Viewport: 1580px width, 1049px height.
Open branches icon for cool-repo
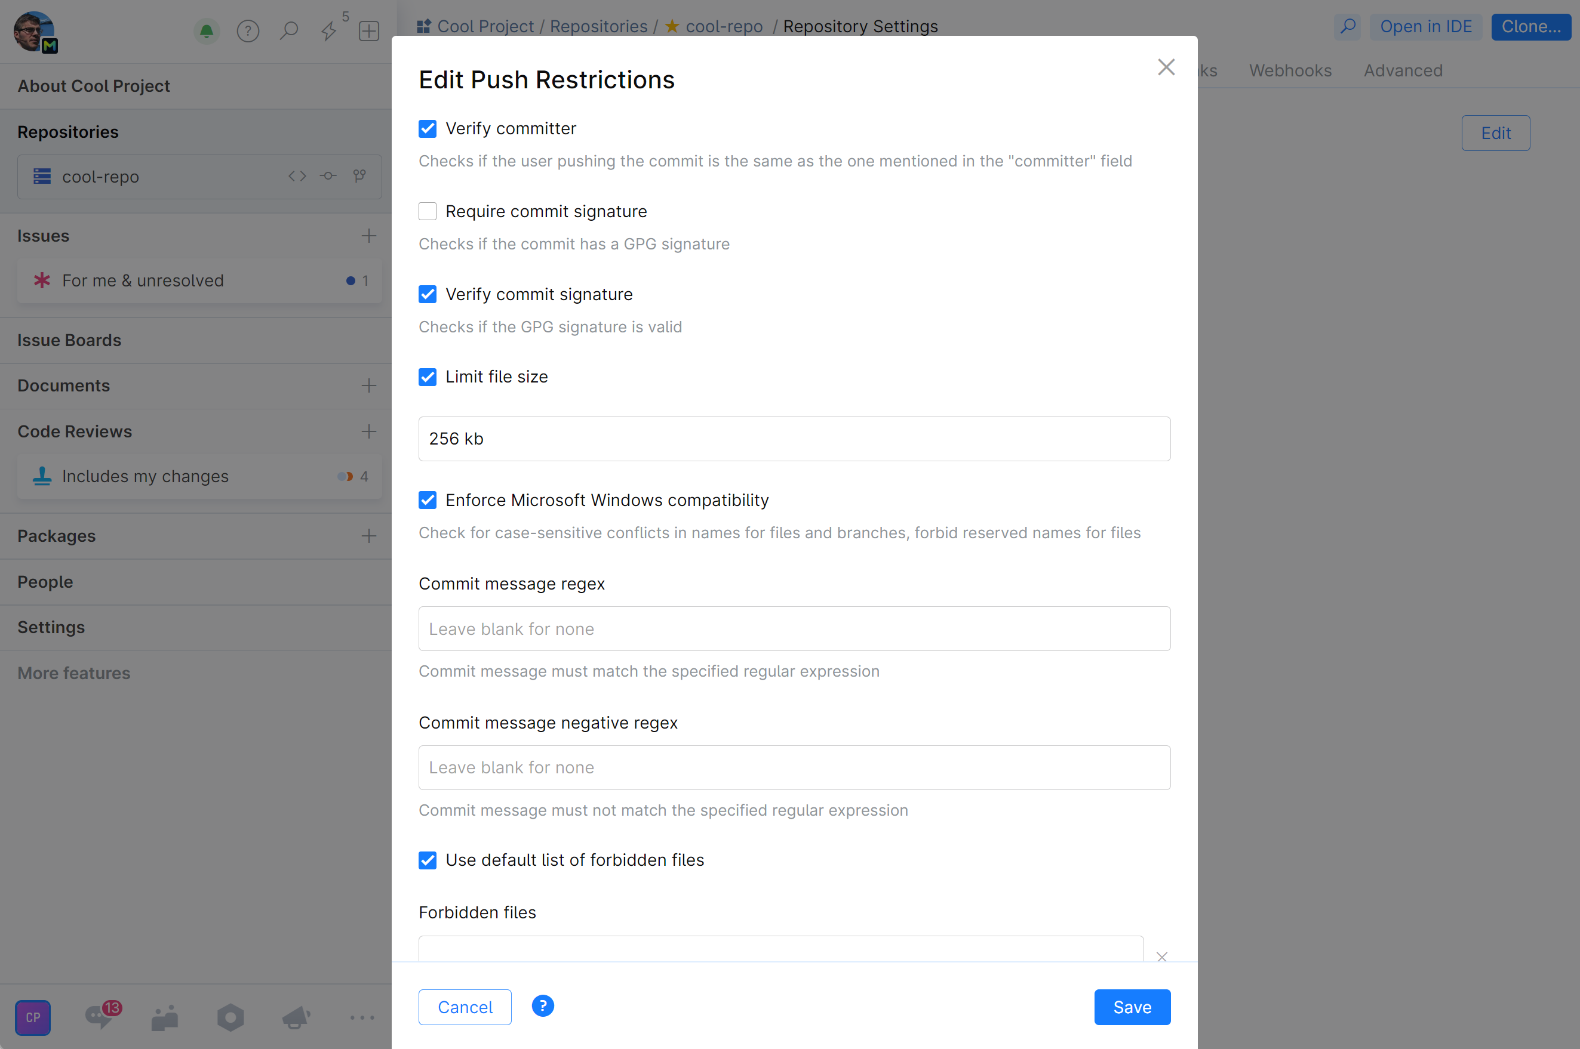[359, 176]
